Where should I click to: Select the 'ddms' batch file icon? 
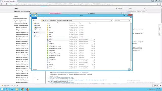tap(48, 41)
